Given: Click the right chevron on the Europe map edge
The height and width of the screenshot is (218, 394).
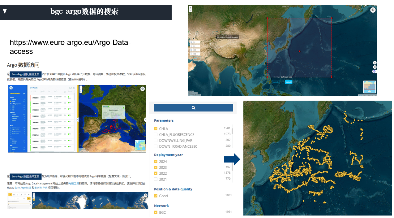Looking at the screenshot, I should coord(145,120).
